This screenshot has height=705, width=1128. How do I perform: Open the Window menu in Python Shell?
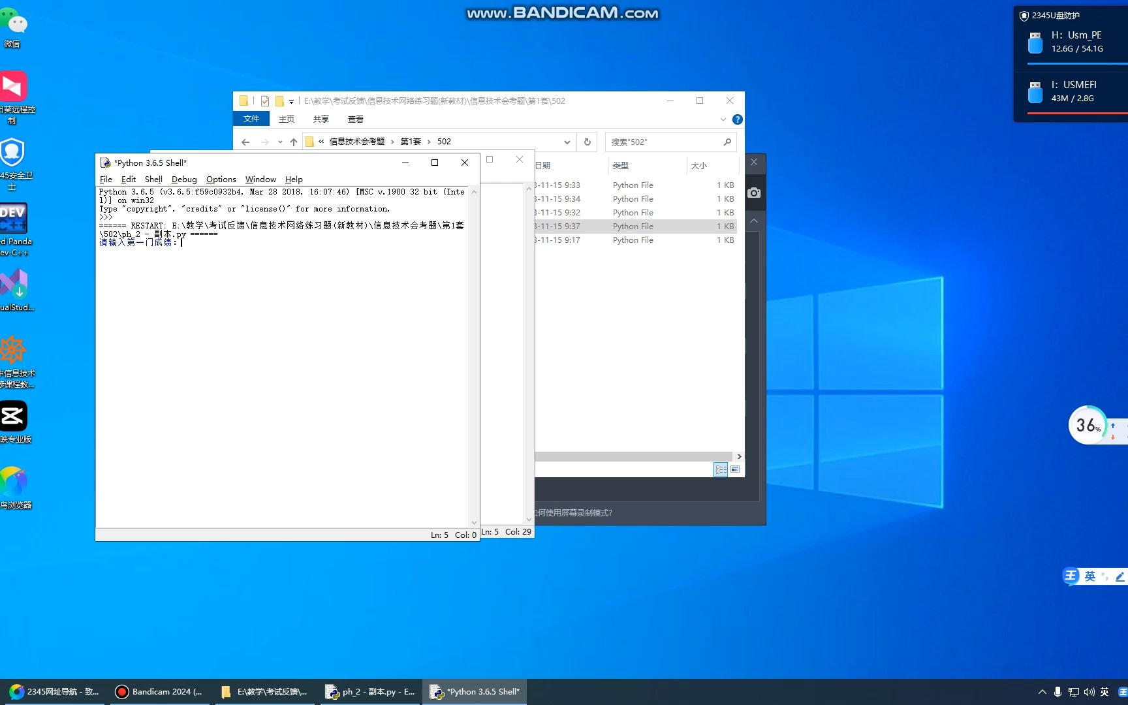[260, 180]
